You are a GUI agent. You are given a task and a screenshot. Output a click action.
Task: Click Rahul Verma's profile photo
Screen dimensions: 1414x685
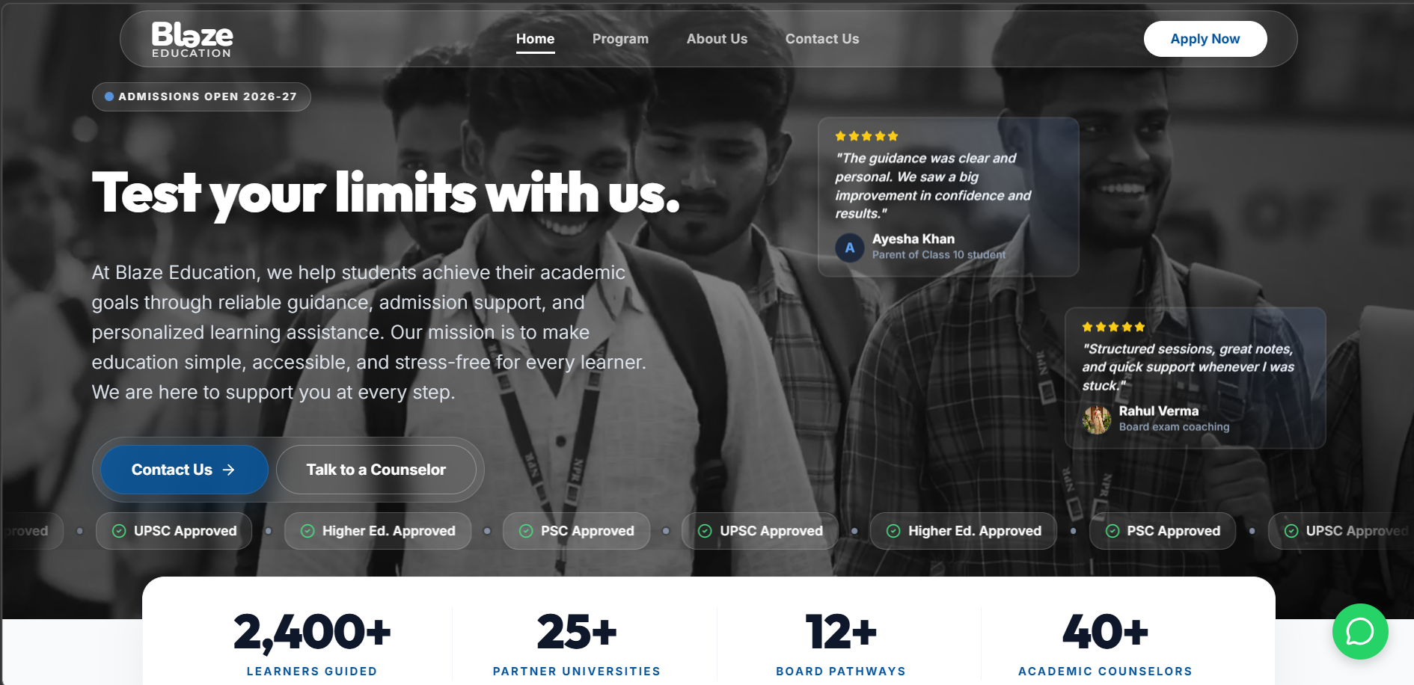1096,420
